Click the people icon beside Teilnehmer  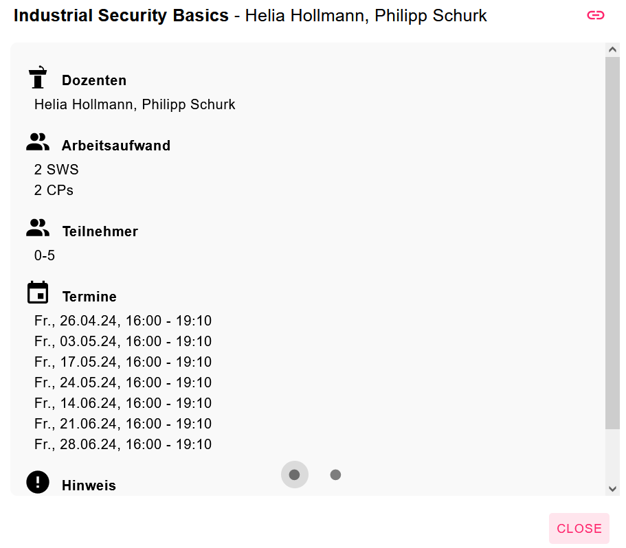38,227
